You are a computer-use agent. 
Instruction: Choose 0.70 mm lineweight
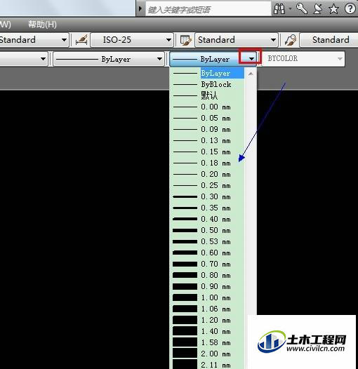pos(207,264)
